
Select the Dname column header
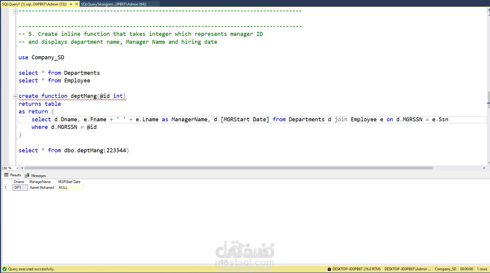20,182
